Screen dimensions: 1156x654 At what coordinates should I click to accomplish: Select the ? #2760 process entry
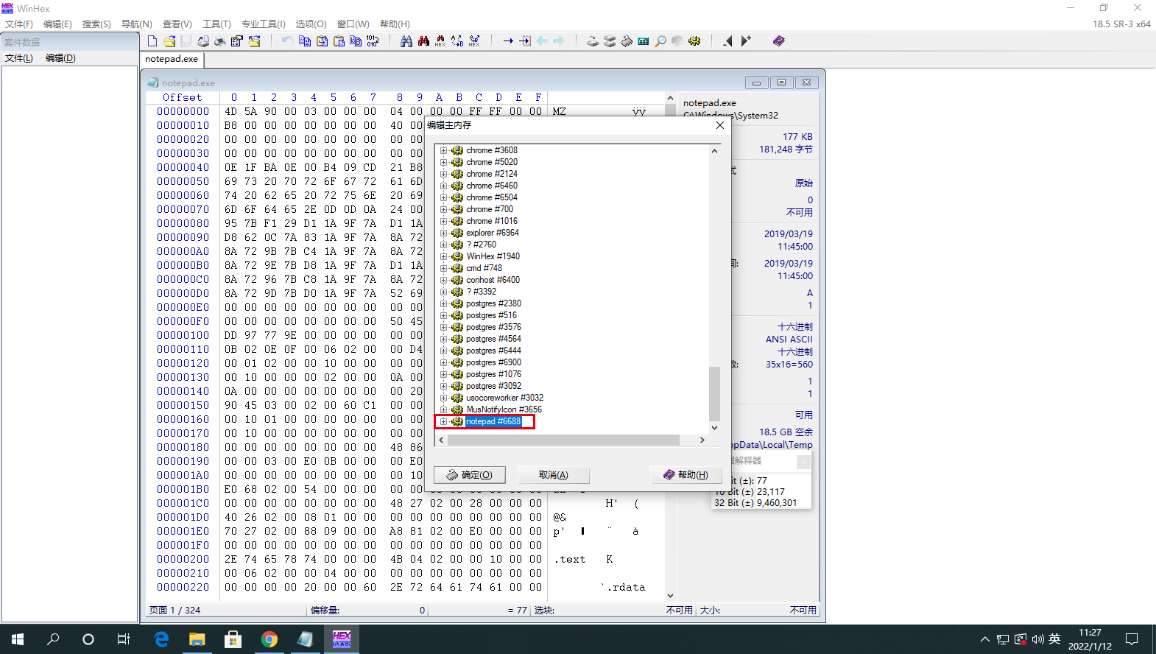[482, 245]
